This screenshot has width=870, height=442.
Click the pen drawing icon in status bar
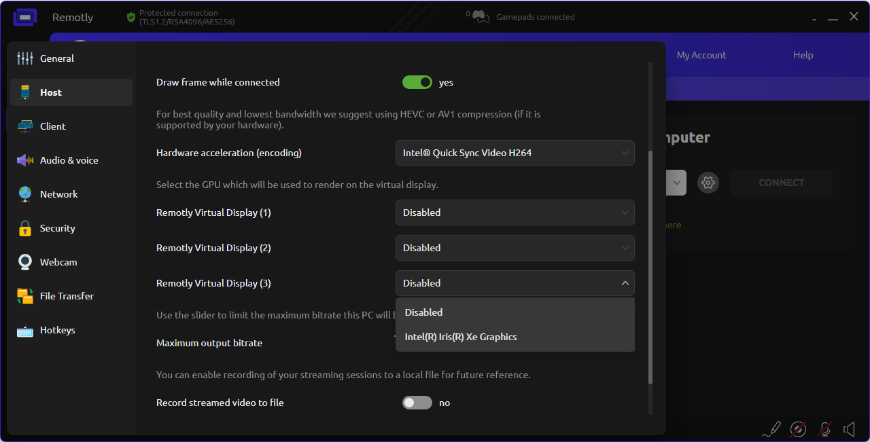point(771,429)
